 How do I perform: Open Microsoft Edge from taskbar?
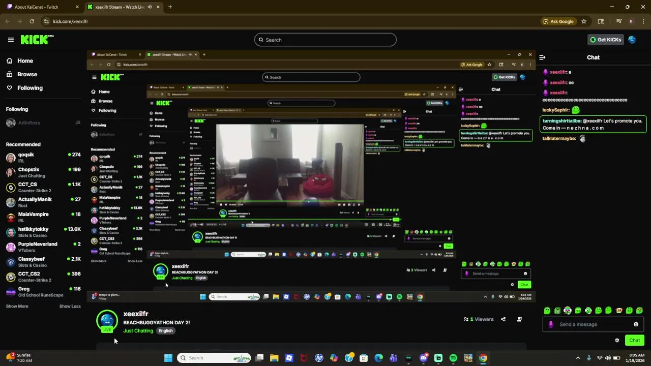[x=378, y=358]
